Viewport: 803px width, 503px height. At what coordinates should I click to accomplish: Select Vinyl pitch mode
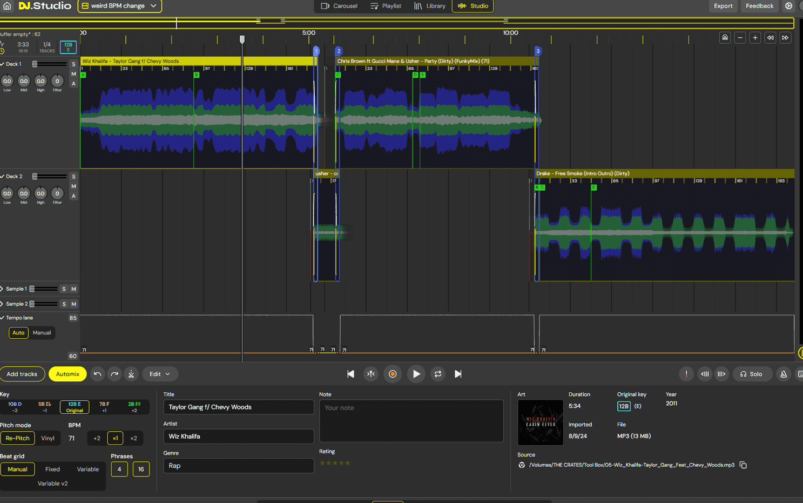[x=48, y=438]
